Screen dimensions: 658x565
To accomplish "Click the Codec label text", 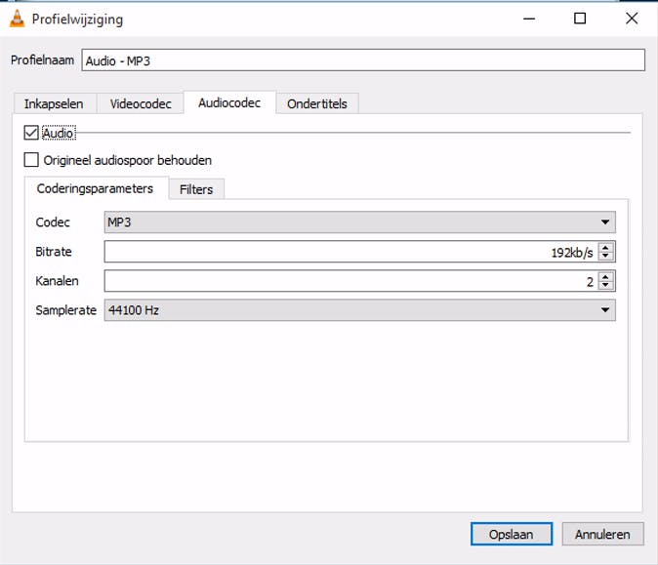I will (x=53, y=222).
